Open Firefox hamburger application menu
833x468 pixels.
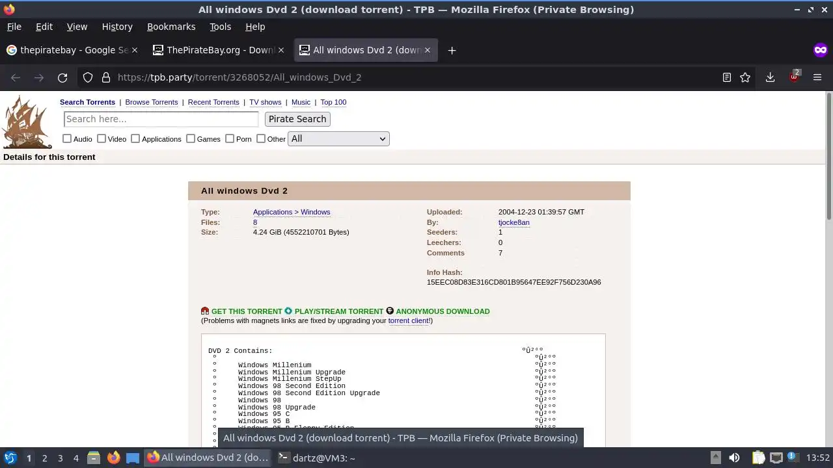[x=817, y=77]
